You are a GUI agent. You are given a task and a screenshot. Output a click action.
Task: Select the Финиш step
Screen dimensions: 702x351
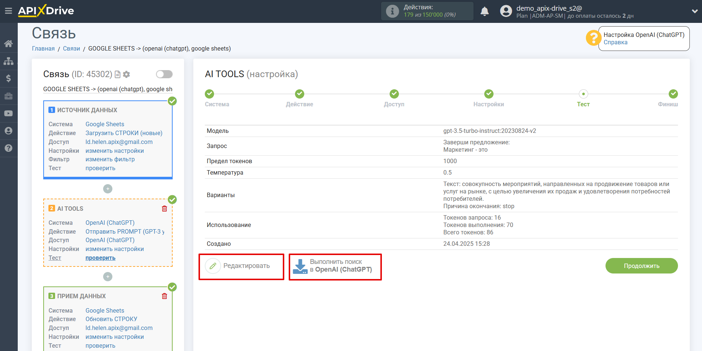tap(668, 99)
